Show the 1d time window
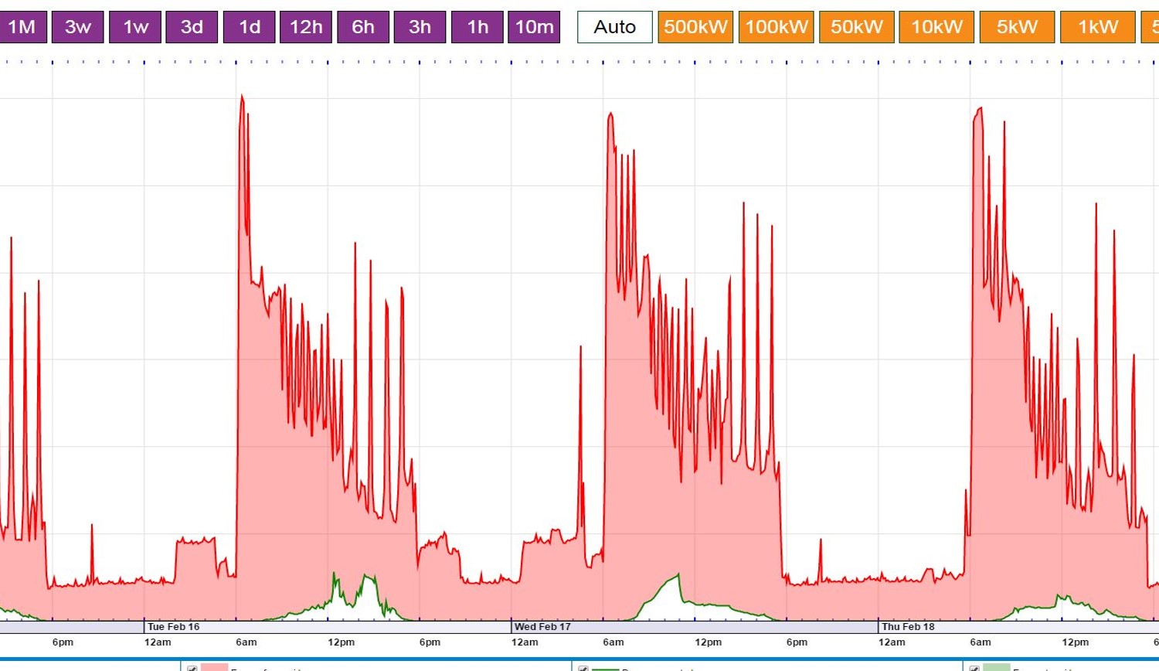The height and width of the screenshot is (671, 1159). pyautogui.click(x=249, y=27)
